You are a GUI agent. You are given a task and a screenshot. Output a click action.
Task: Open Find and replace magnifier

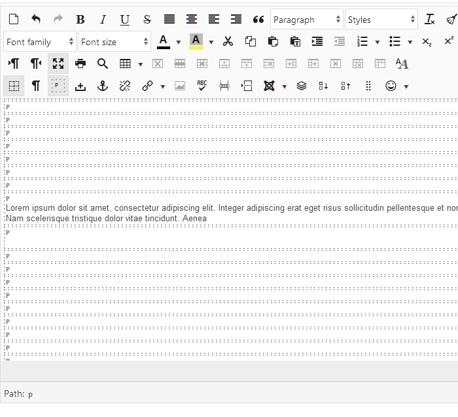[103, 64]
